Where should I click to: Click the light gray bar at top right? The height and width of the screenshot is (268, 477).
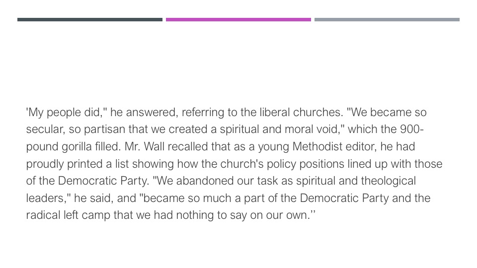click(387, 20)
